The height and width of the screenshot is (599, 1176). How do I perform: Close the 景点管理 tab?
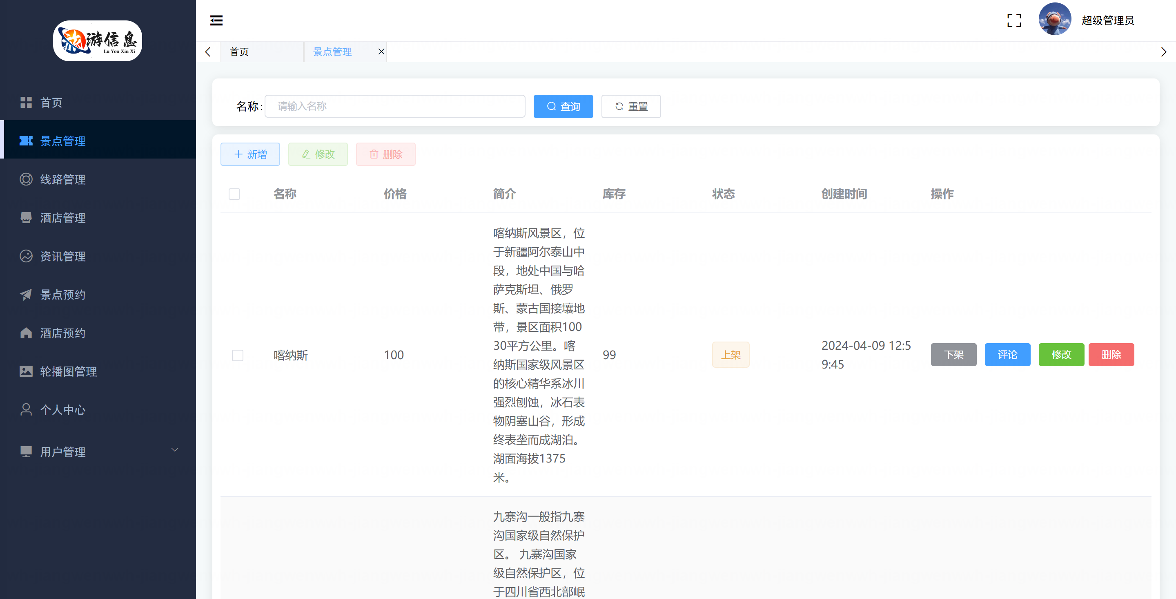point(381,51)
